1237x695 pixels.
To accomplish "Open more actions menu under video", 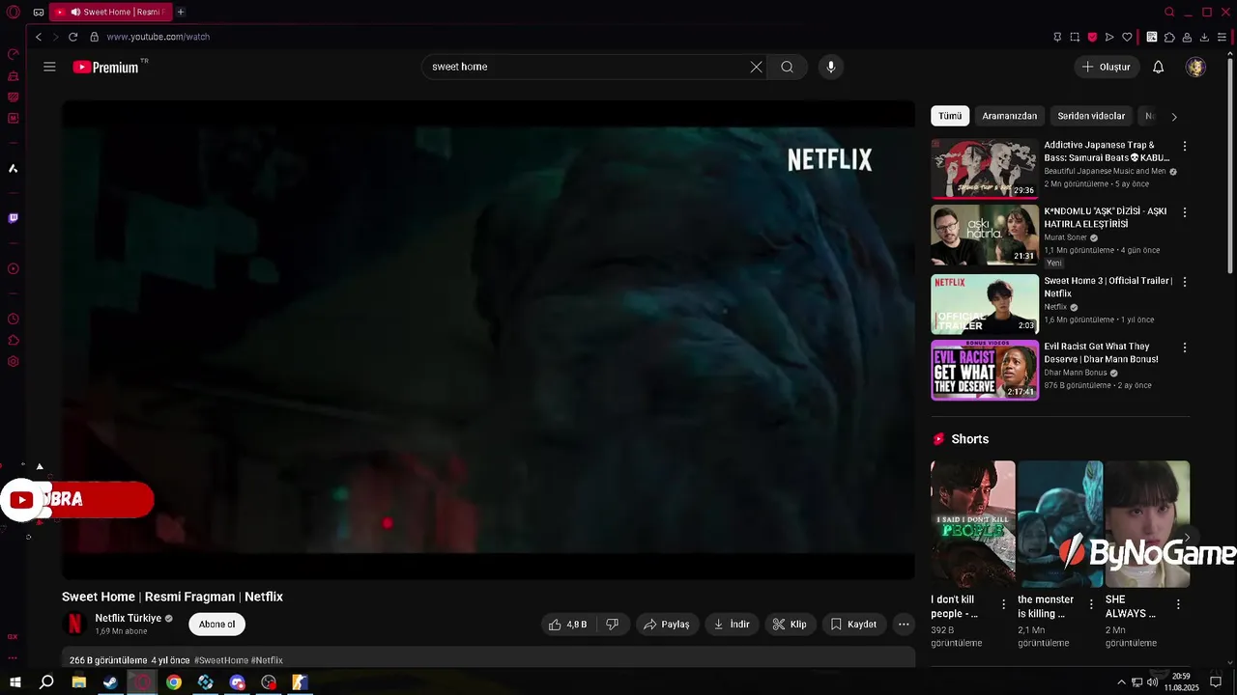I will [904, 625].
